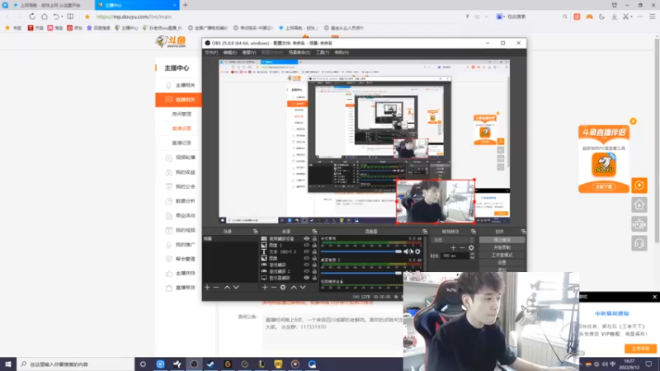Open the browser main menu hamburger
The image size is (660, 371).
(x=652, y=16)
